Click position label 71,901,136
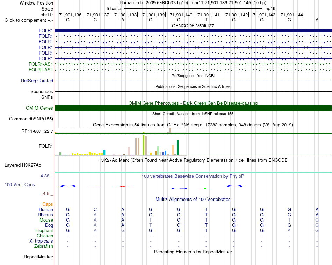The height and width of the screenshot is (265, 332). tap(70, 15)
